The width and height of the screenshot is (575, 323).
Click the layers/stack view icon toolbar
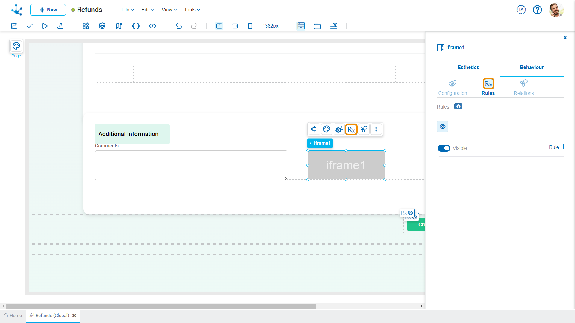pos(102,26)
